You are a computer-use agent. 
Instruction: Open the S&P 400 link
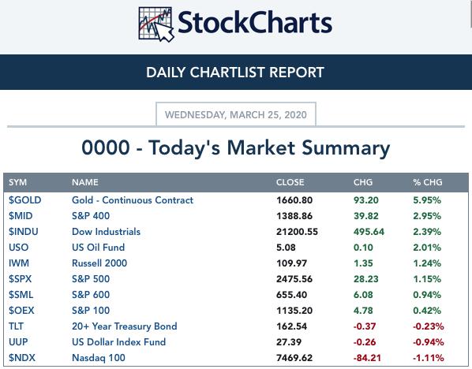pos(91,216)
